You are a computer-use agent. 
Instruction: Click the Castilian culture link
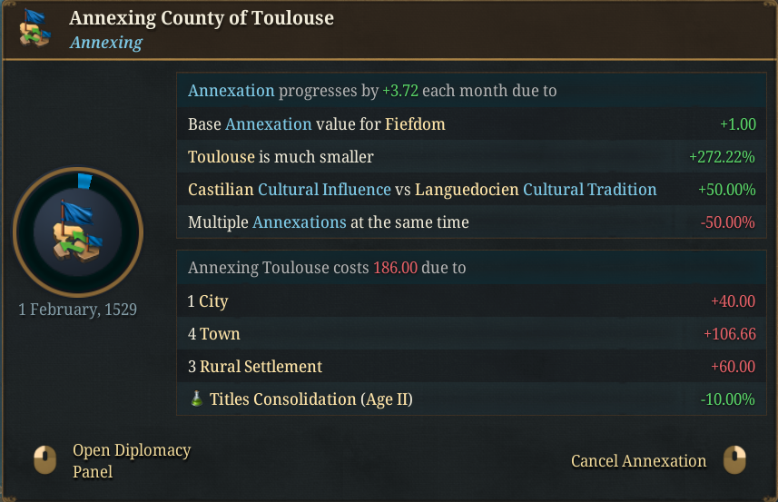click(x=221, y=190)
